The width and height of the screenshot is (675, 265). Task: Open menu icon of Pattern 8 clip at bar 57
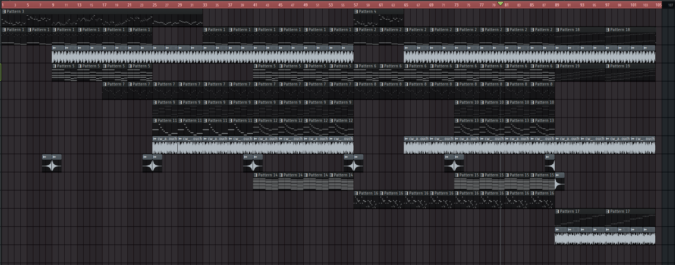pos(357,84)
